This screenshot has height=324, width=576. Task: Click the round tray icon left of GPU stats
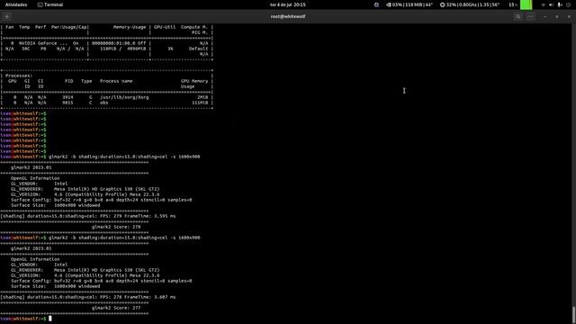click(376, 4)
